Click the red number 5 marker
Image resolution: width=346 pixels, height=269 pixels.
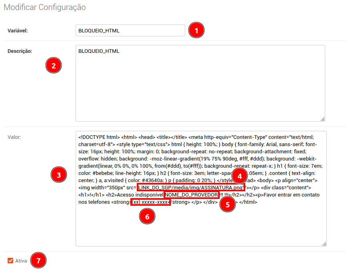point(228,204)
